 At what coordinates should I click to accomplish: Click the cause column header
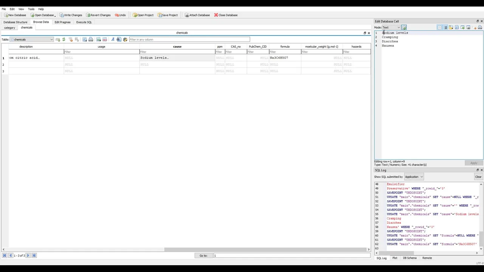click(177, 46)
